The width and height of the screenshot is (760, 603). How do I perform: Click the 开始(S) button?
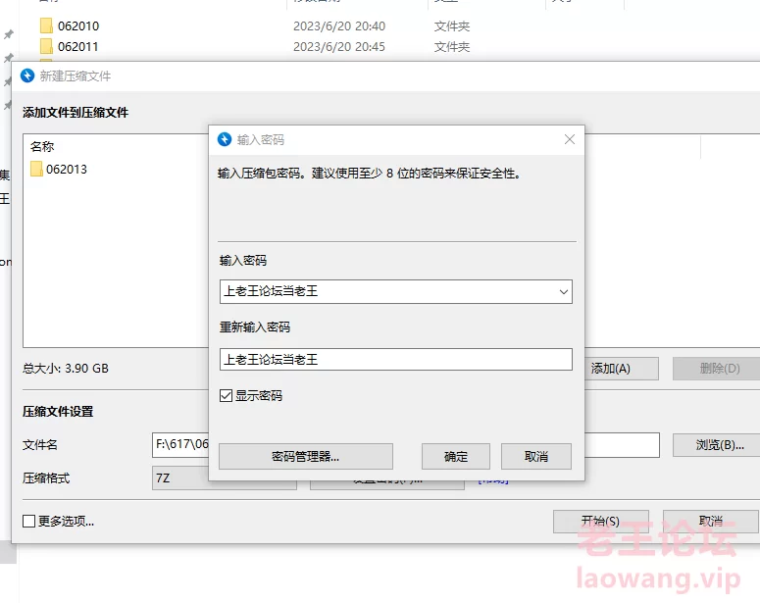point(600,521)
